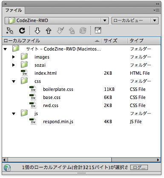
Task: Sort by タイプ column header
Action: pyautogui.click(x=144, y=41)
